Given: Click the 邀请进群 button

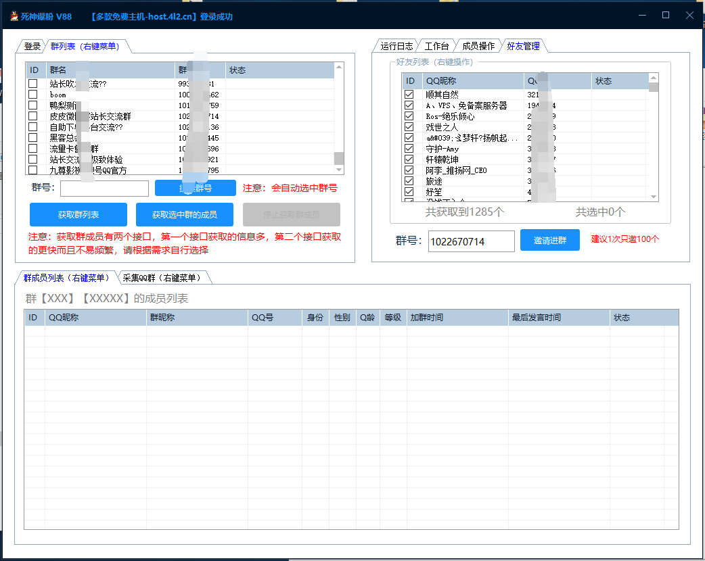Looking at the screenshot, I should (549, 240).
